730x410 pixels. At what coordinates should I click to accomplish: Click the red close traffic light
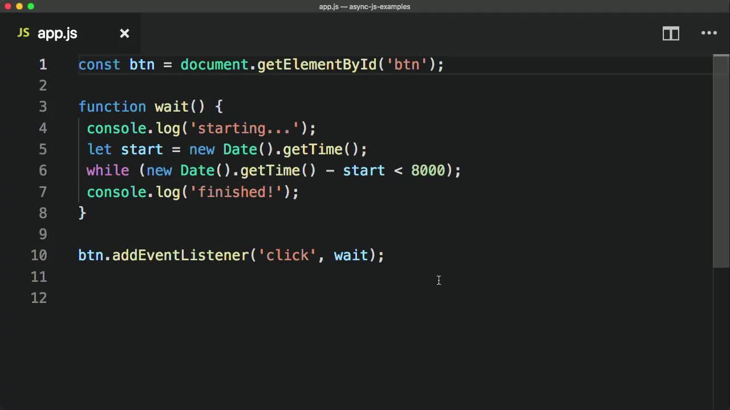click(x=7, y=6)
